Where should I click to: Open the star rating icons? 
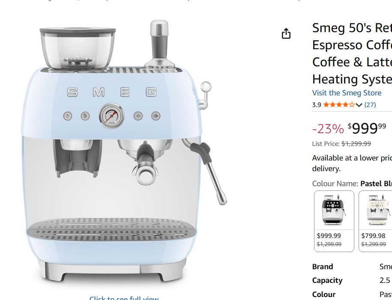339,105
